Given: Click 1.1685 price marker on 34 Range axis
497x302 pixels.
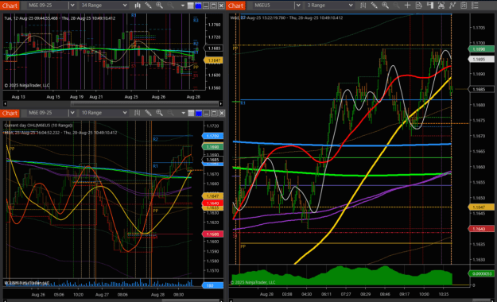Looking at the screenshot, I should [214, 48].
